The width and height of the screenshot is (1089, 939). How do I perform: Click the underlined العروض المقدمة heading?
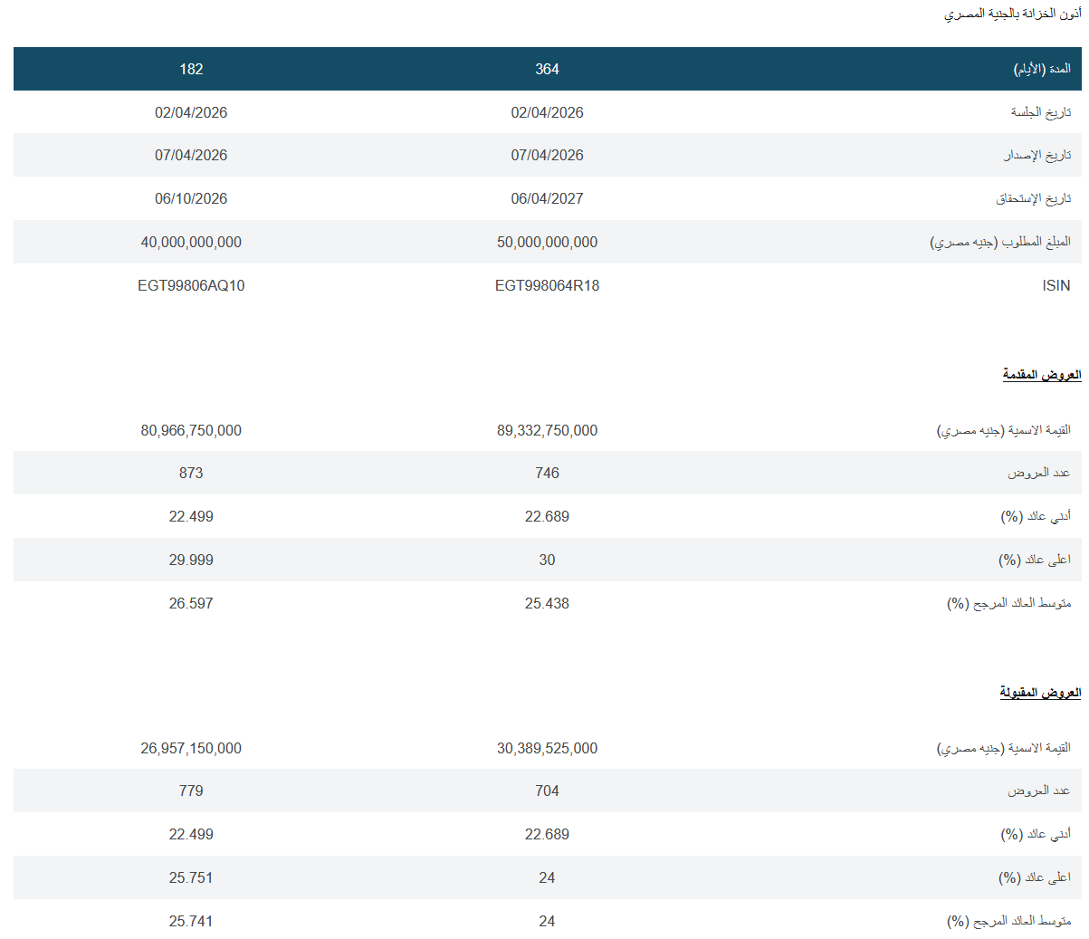[x=1041, y=375]
